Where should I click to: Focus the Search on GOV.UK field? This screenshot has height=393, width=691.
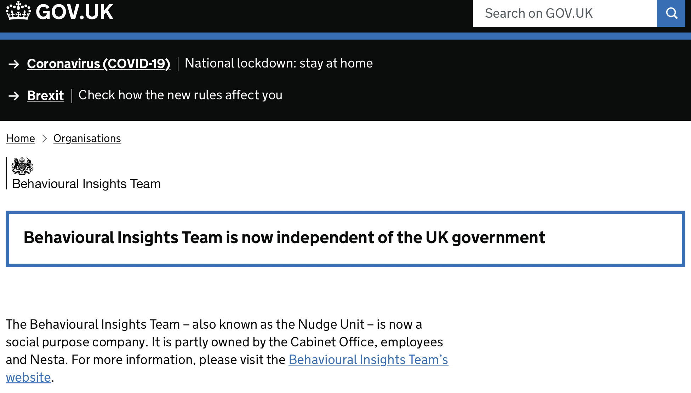click(565, 13)
